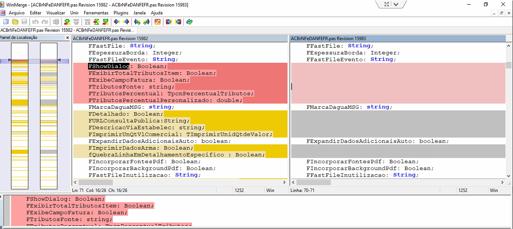The image size is (513, 229).
Task: Redo the last undone change
Action: point(45,22)
